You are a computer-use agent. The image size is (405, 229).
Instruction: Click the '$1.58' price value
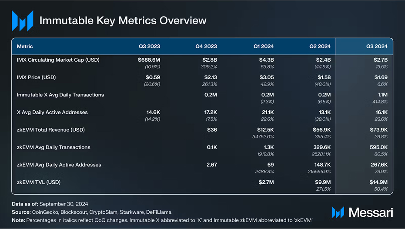(x=324, y=77)
